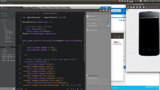Click the refresh icon in emulator window toolbar
160x90 pixels.
pyautogui.click(x=128, y=7)
